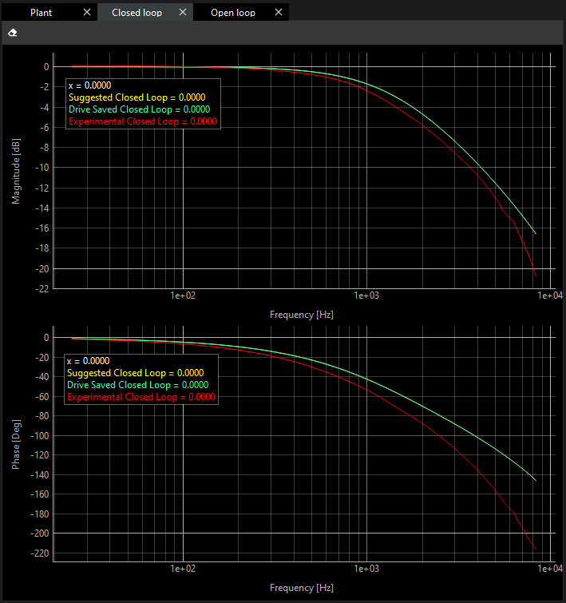Click Frequency [Hz] label under magnitude plot
The image size is (566, 603).
click(302, 315)
